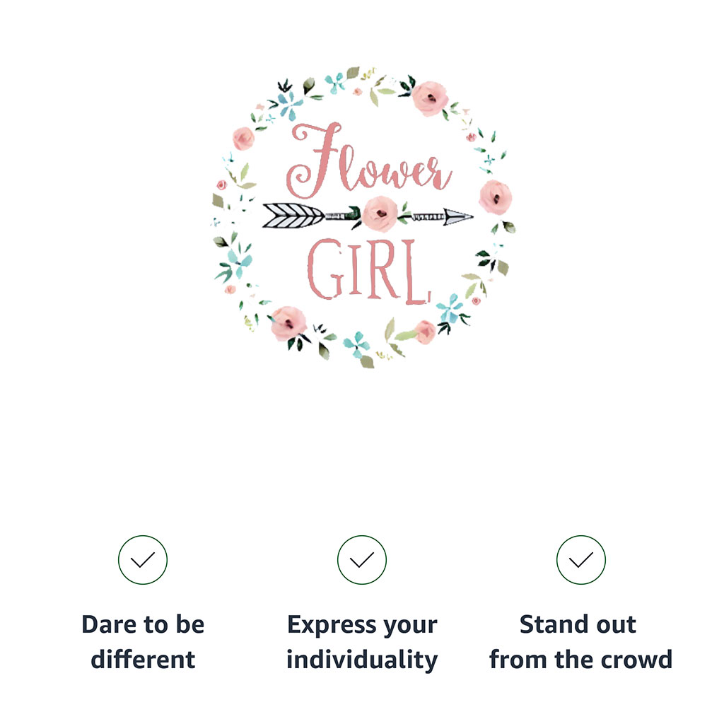Click the pink script word Flower

368,160
